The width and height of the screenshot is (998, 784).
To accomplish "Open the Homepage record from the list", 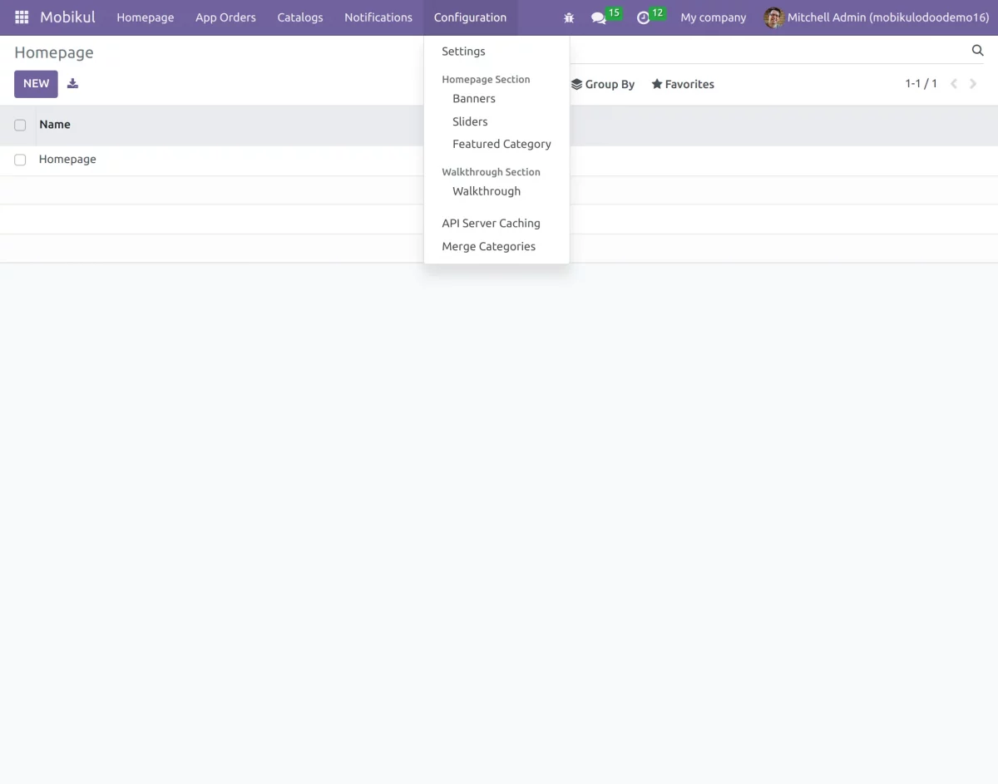I will point(67,159).
